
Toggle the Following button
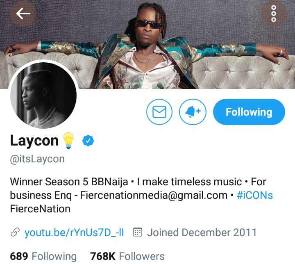[x=249, y=112]
